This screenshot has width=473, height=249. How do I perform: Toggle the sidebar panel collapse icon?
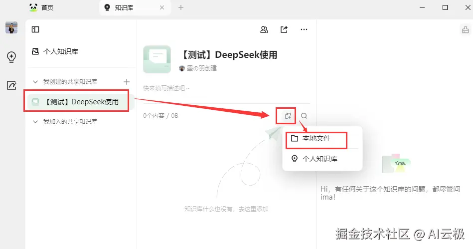(x=35, y=29)
